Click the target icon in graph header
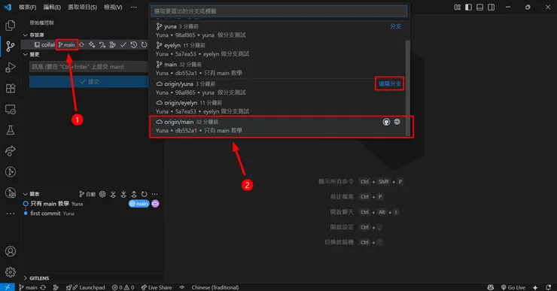This screenshot has width=557, height=291. point(102,194)
